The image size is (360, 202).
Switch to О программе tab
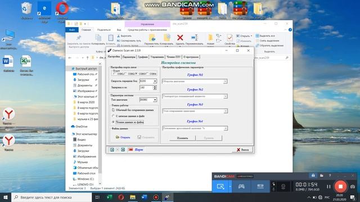[191, 57]
